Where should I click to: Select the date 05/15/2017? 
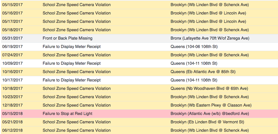[12, 5]
